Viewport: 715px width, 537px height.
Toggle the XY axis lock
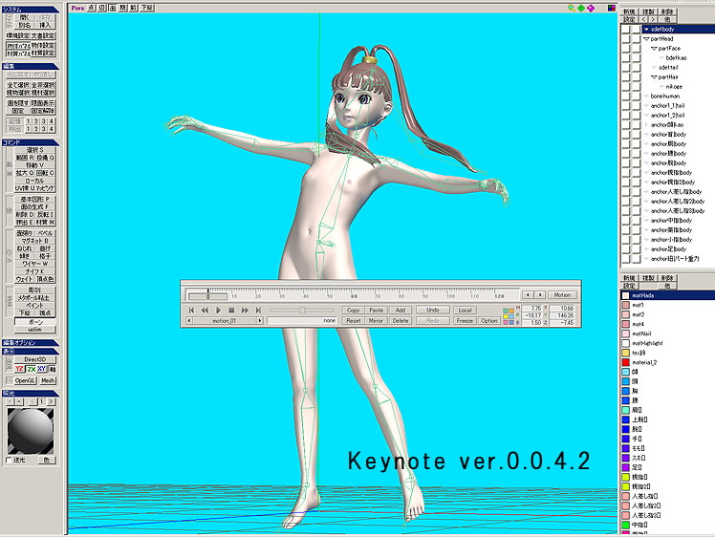click(x=41, y=369)
